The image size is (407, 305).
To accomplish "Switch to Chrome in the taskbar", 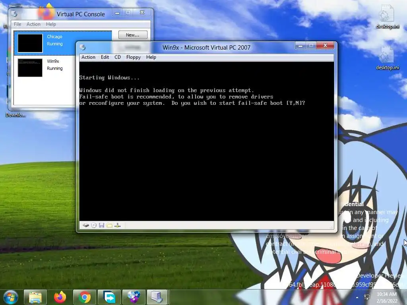I will pos(85,297).
